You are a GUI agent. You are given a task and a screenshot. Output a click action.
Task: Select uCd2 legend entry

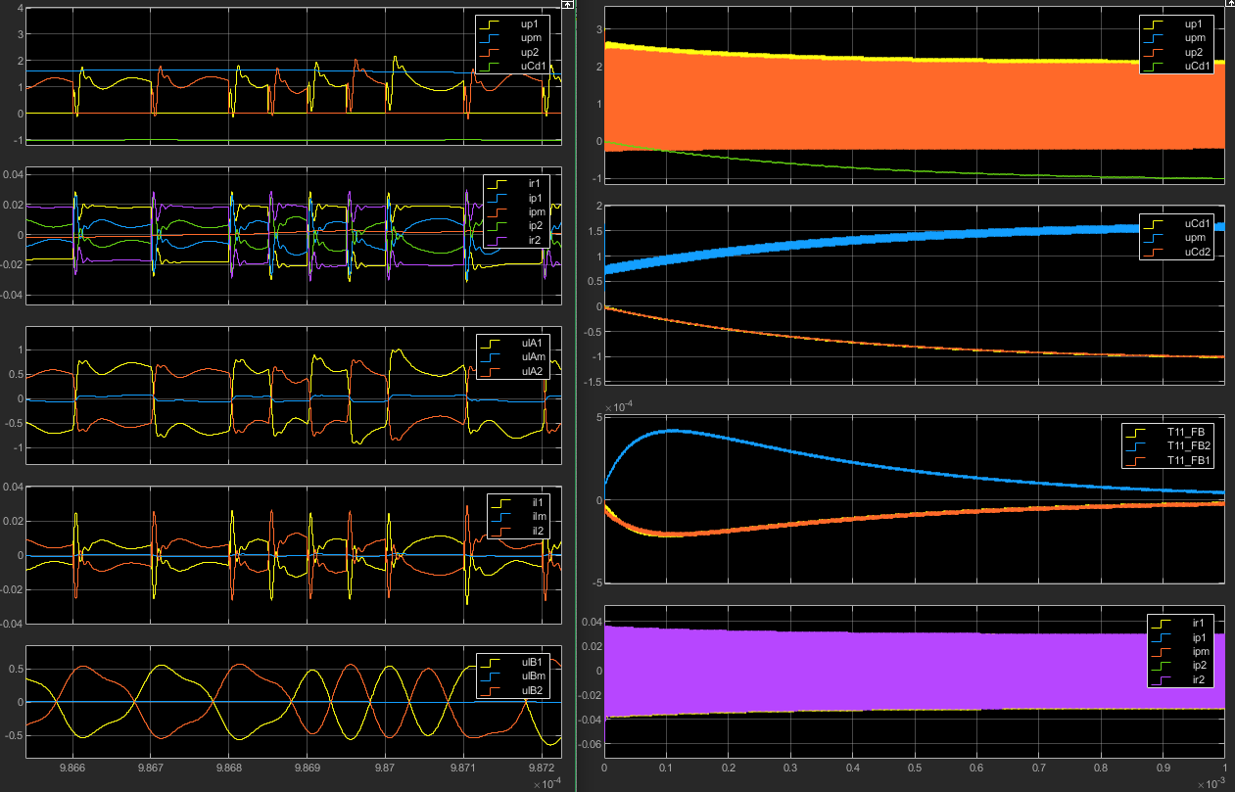pos(1196,254)
